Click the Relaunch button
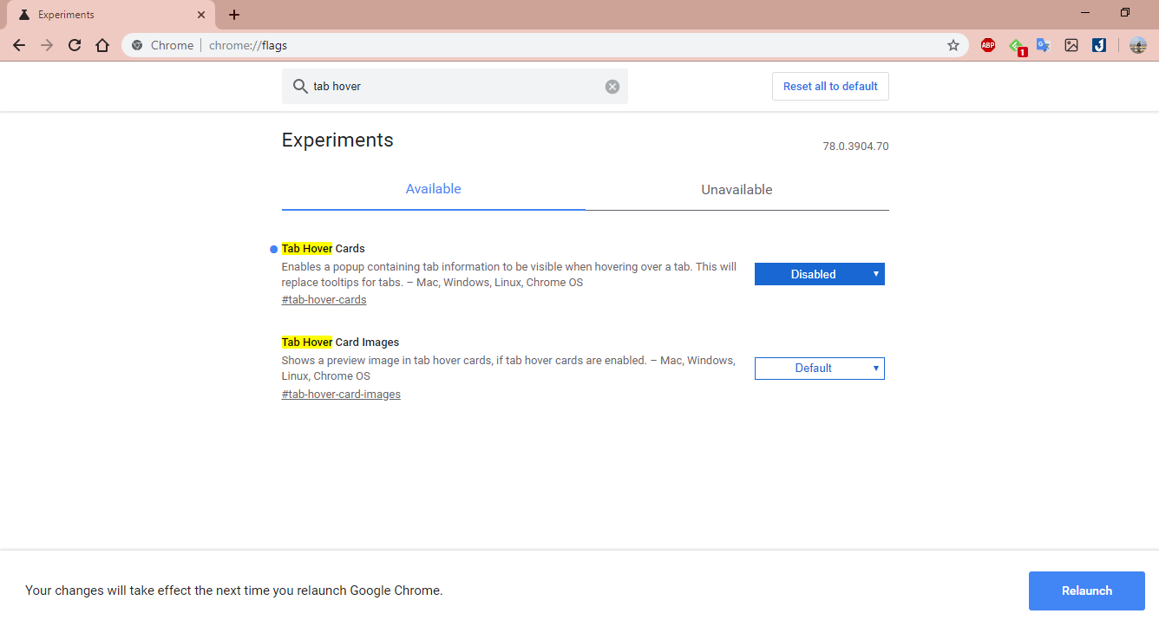The image size is (1159, 620). 1087,591
